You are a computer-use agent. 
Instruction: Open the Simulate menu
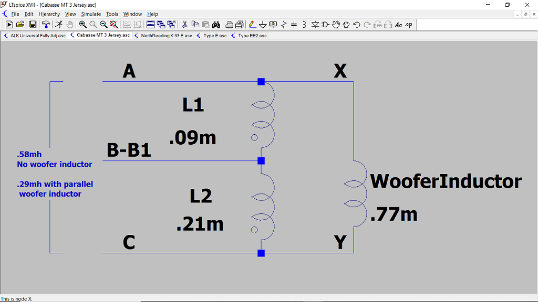point(91,14)
